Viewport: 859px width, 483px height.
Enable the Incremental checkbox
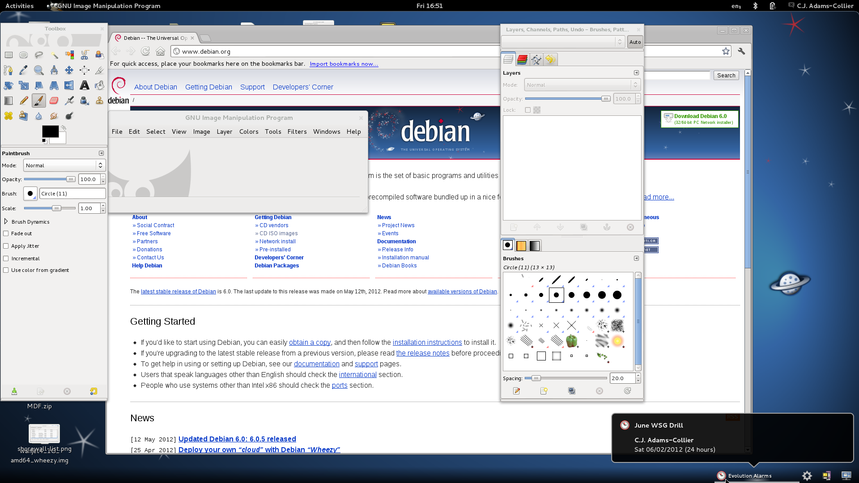point(6,258)
